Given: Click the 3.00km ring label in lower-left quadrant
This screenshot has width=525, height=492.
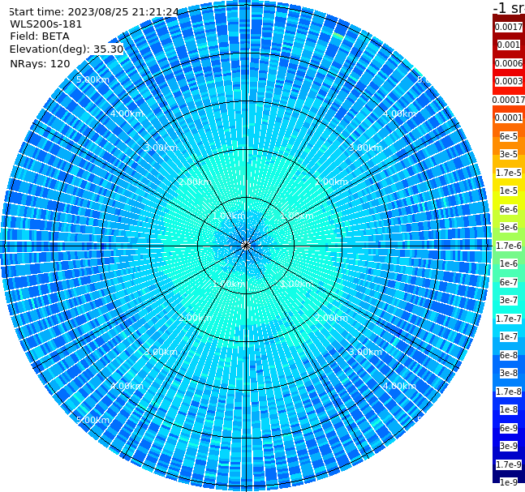Looking at the screenshot, I should (x=161, y=352).
